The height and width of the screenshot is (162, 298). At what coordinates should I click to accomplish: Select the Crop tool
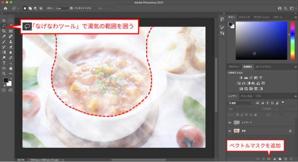[4, 31]
